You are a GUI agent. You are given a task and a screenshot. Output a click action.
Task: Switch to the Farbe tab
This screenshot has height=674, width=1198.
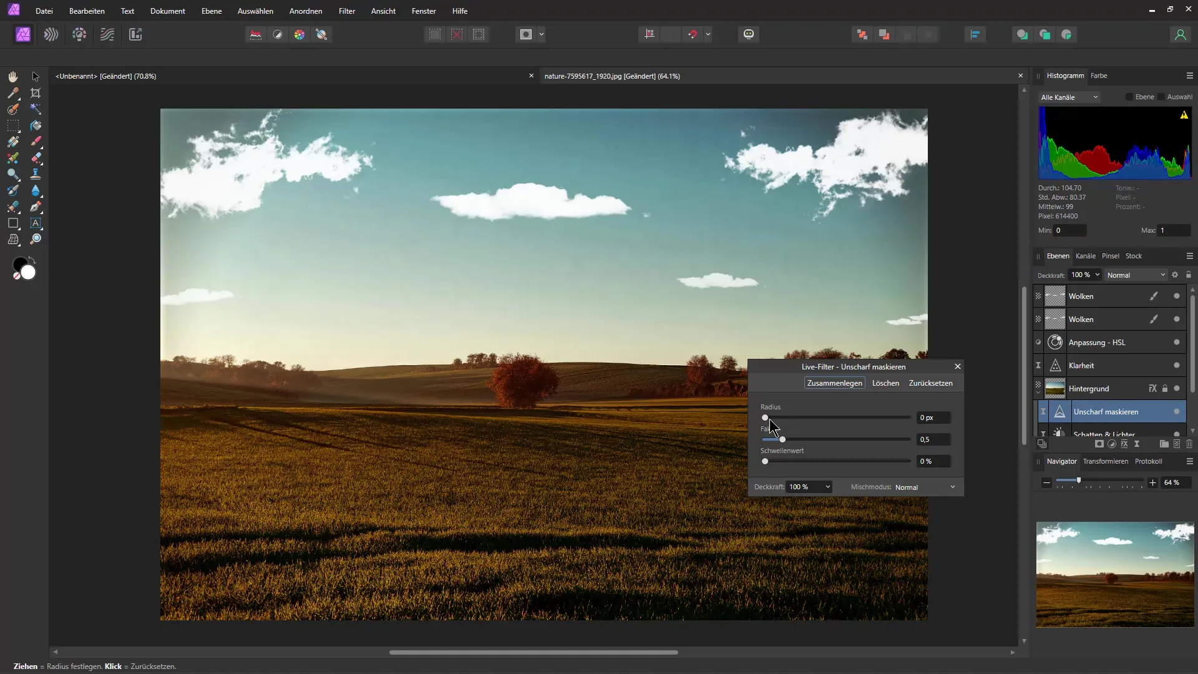tap(1099, 76)
